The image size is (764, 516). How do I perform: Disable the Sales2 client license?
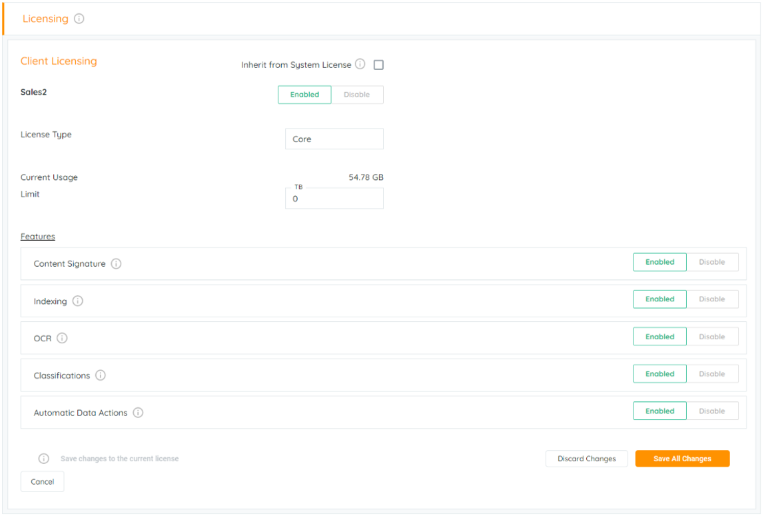pyautogui.click(x=356, y=95)
